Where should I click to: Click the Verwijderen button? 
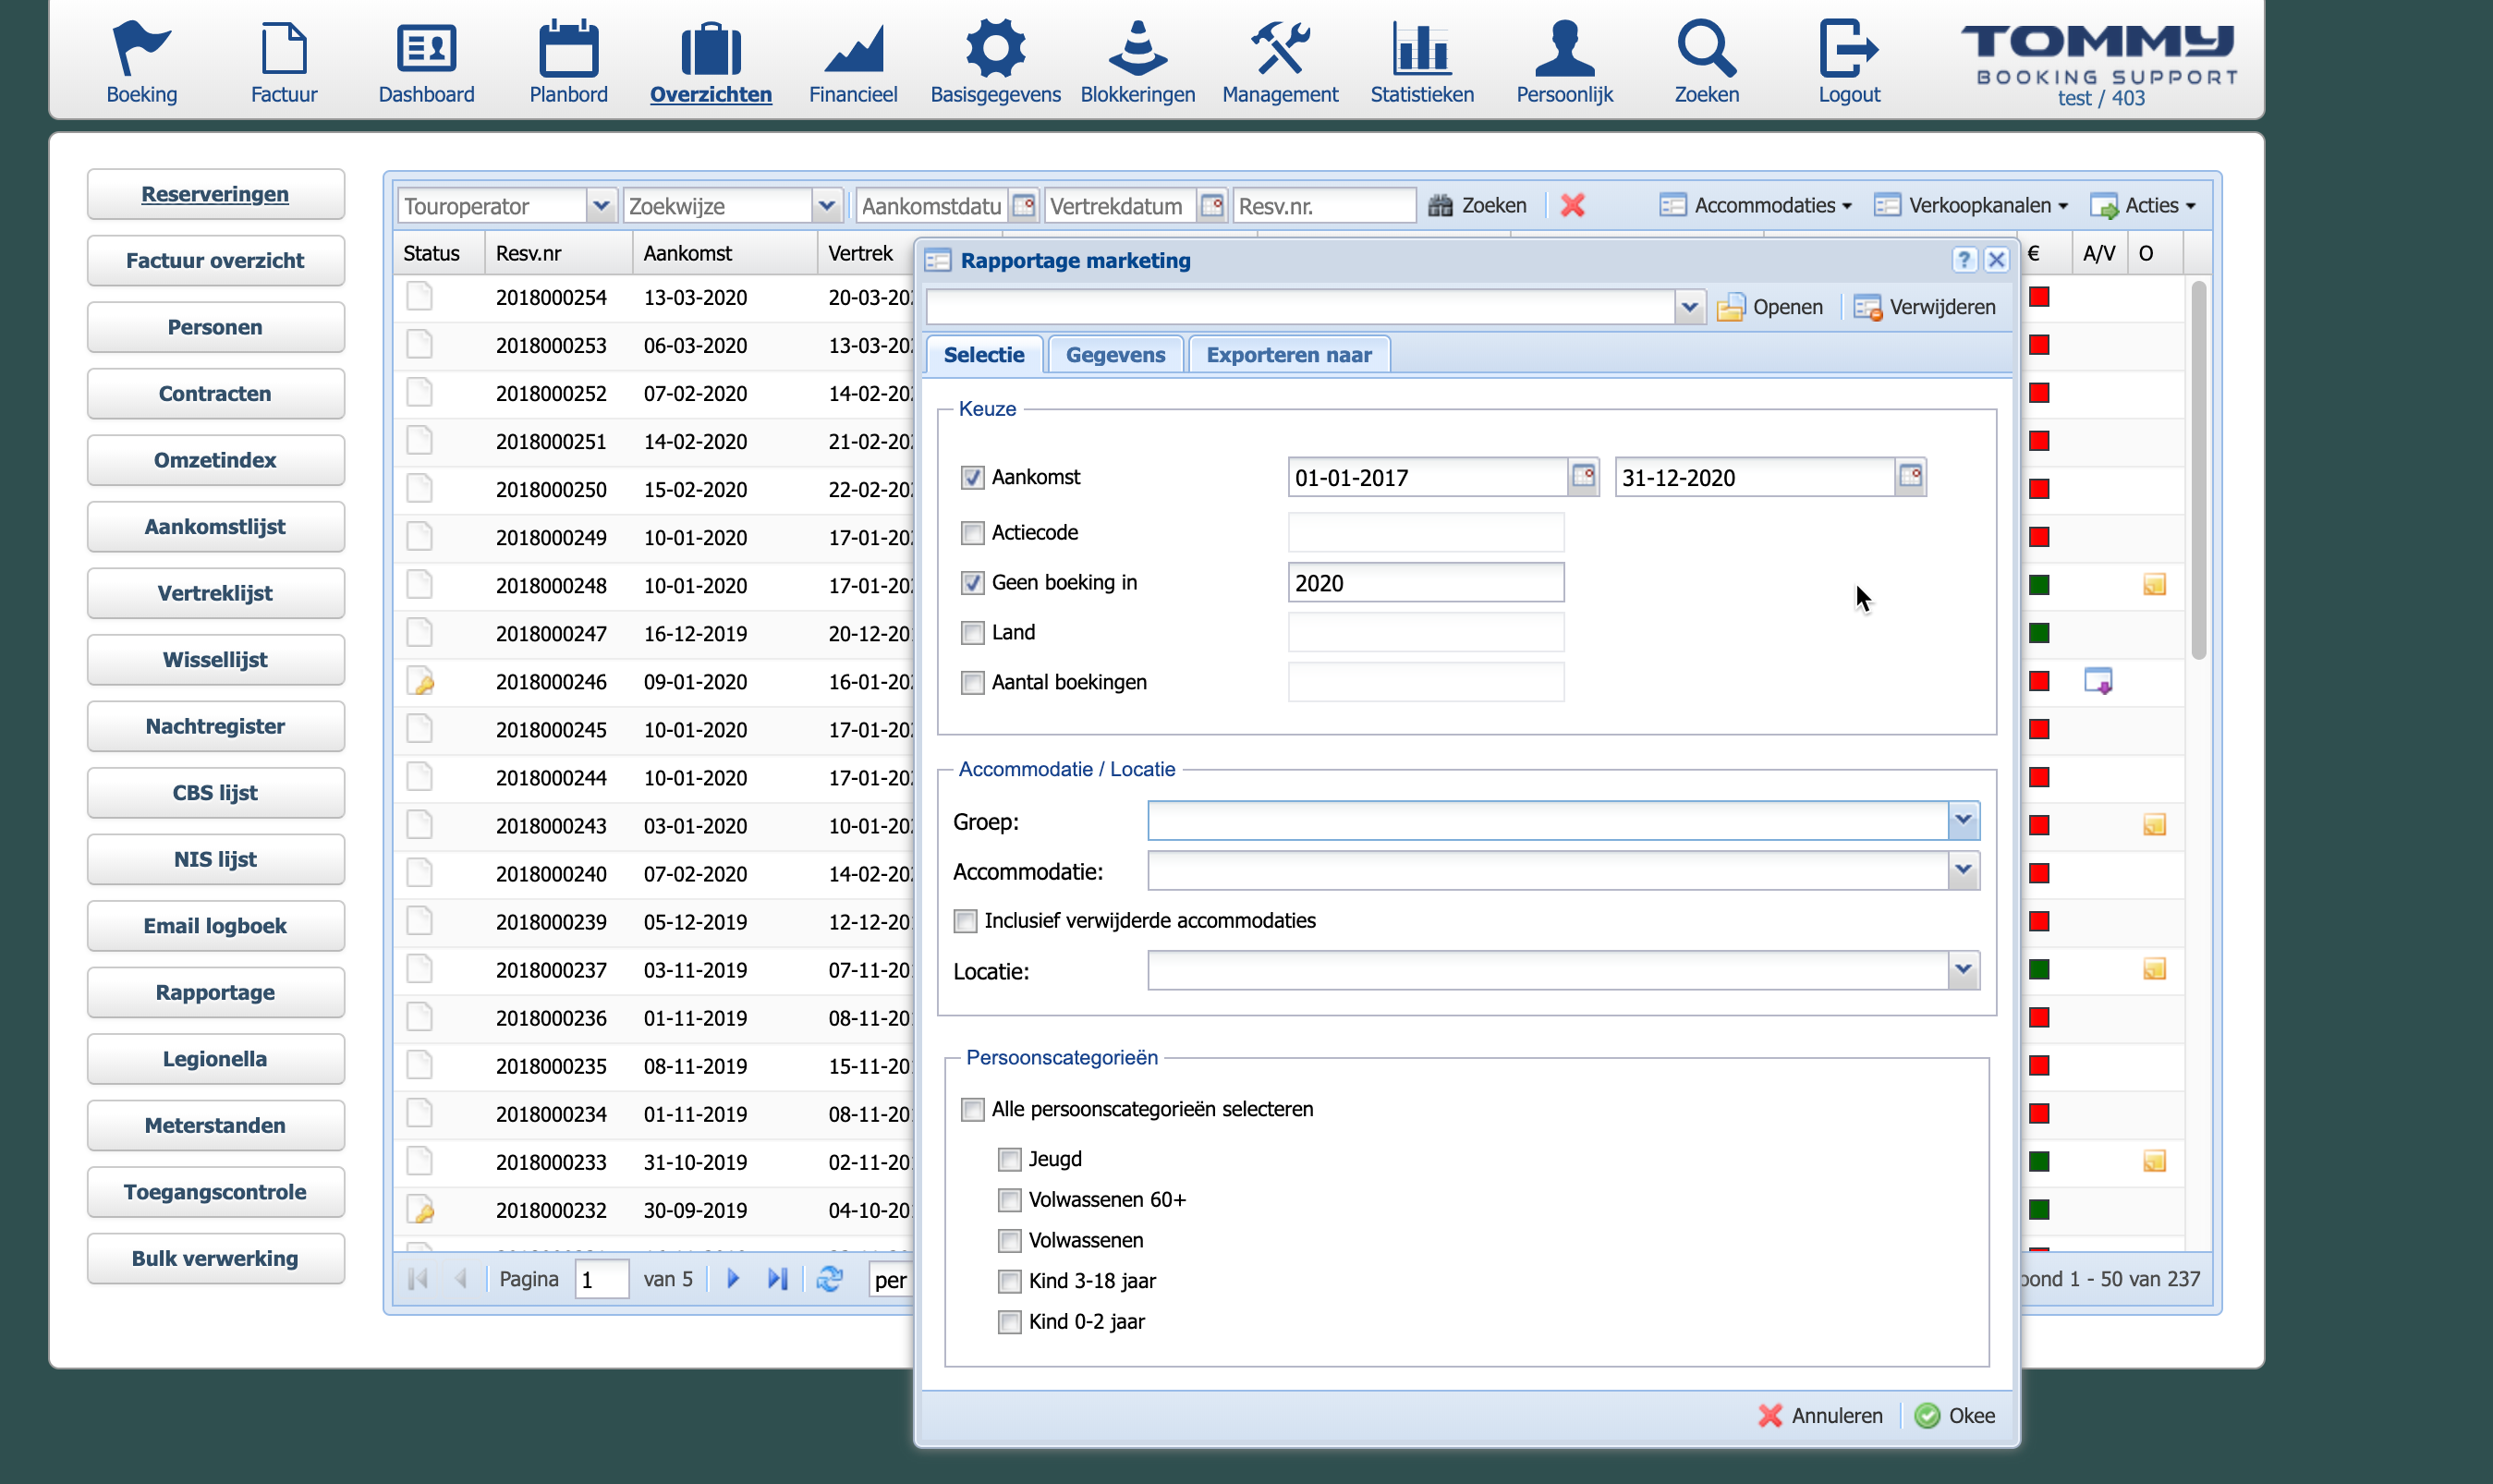pyautogui.click(x=1924, y=307)
